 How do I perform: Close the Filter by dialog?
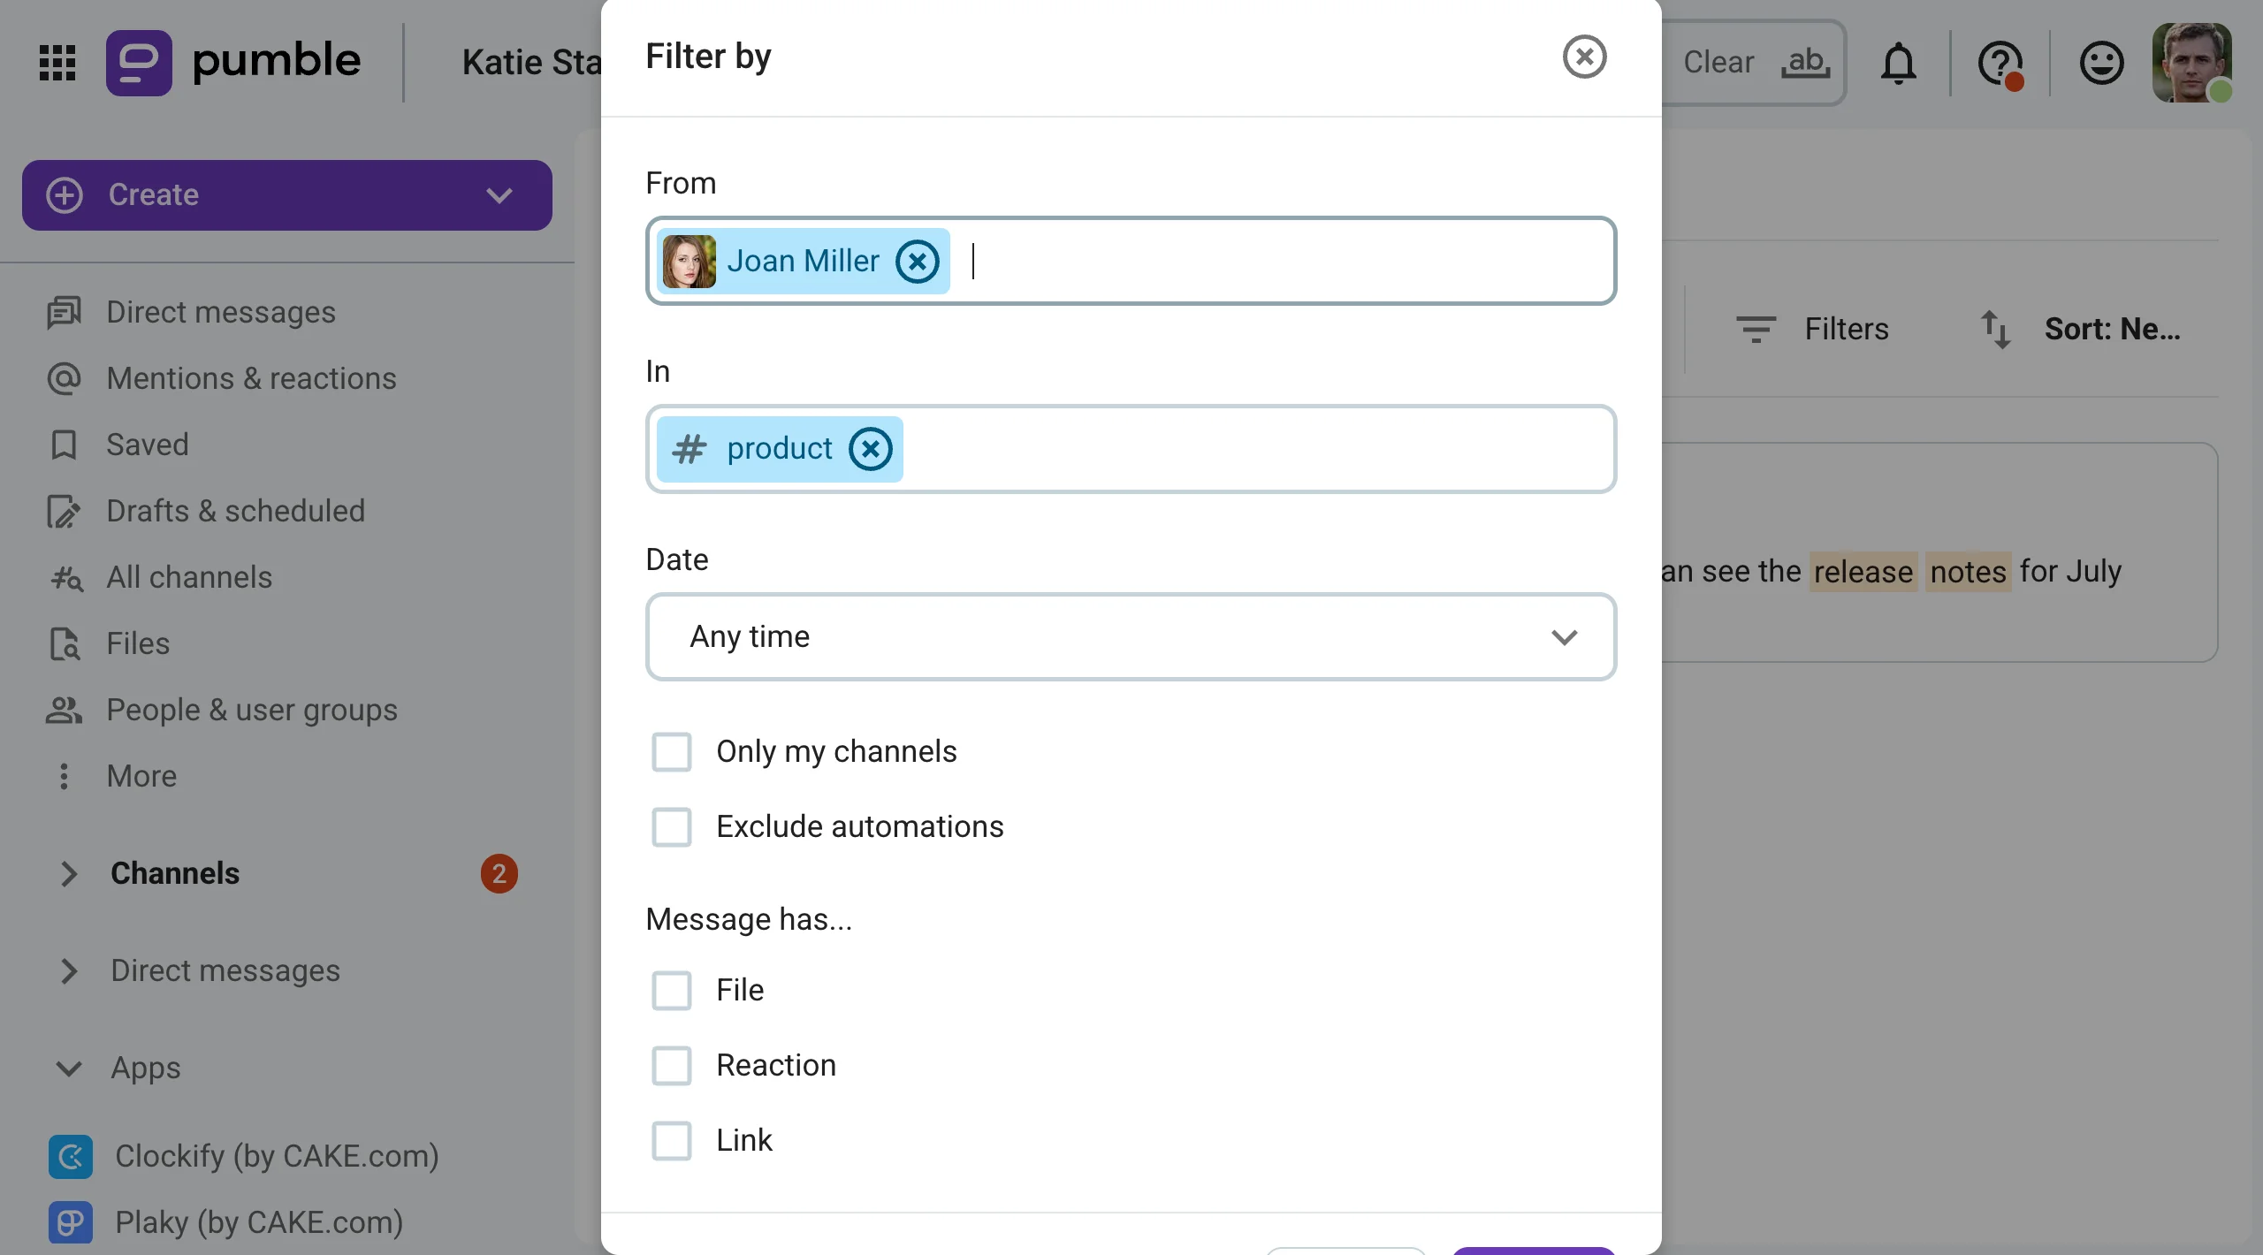pos(1584,57)
